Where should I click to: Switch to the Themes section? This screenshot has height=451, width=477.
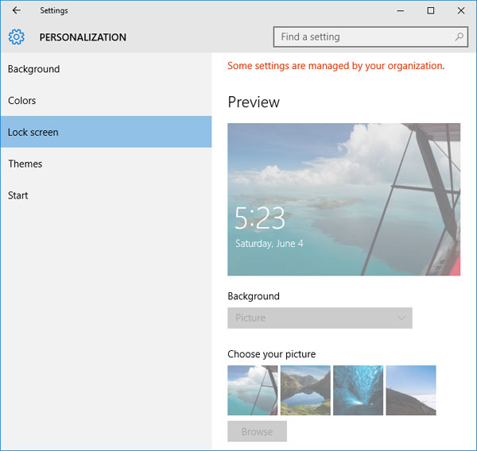(x=25, y=164)
